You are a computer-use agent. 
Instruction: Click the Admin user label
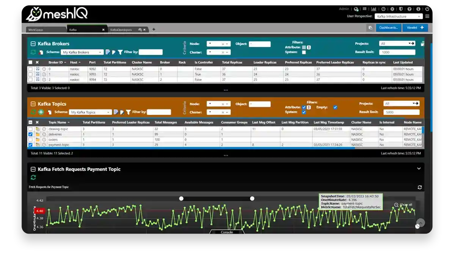click(344, 9)
